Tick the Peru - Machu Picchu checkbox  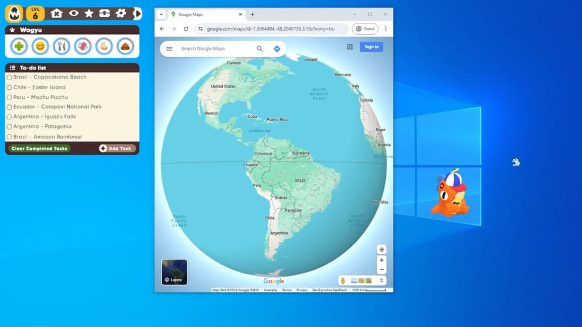coord(9,97)
